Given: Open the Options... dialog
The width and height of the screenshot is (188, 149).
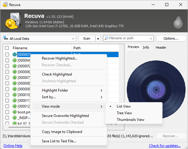Looking at the screenshot, I should (x=171, y=38).
